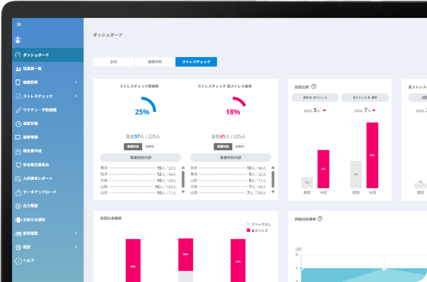Open 過重労働 clock icon item
427x282 pixels.
(18, 124)
